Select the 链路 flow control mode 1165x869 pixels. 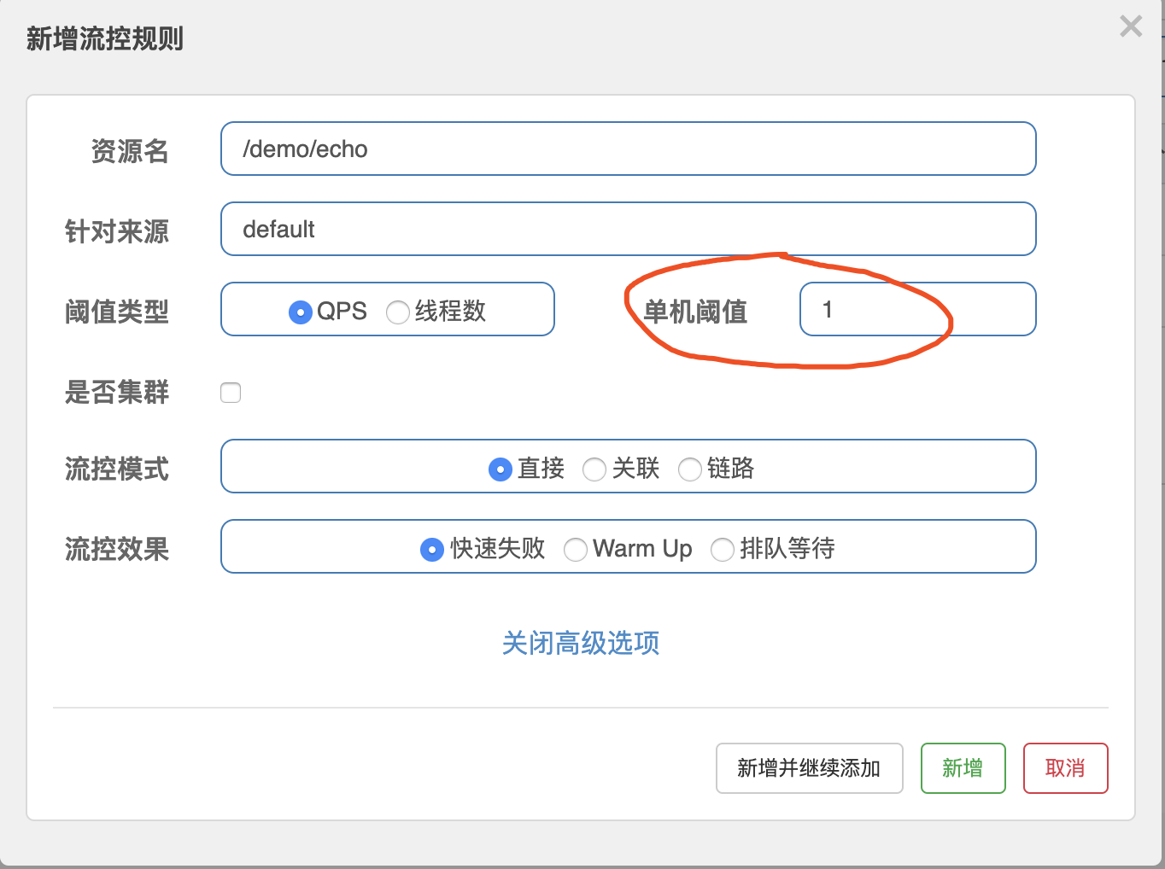690,469
